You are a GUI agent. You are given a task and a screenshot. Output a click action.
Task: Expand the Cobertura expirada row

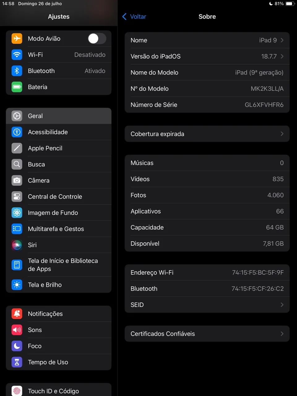pyautogui.click(x=207, y=134)
